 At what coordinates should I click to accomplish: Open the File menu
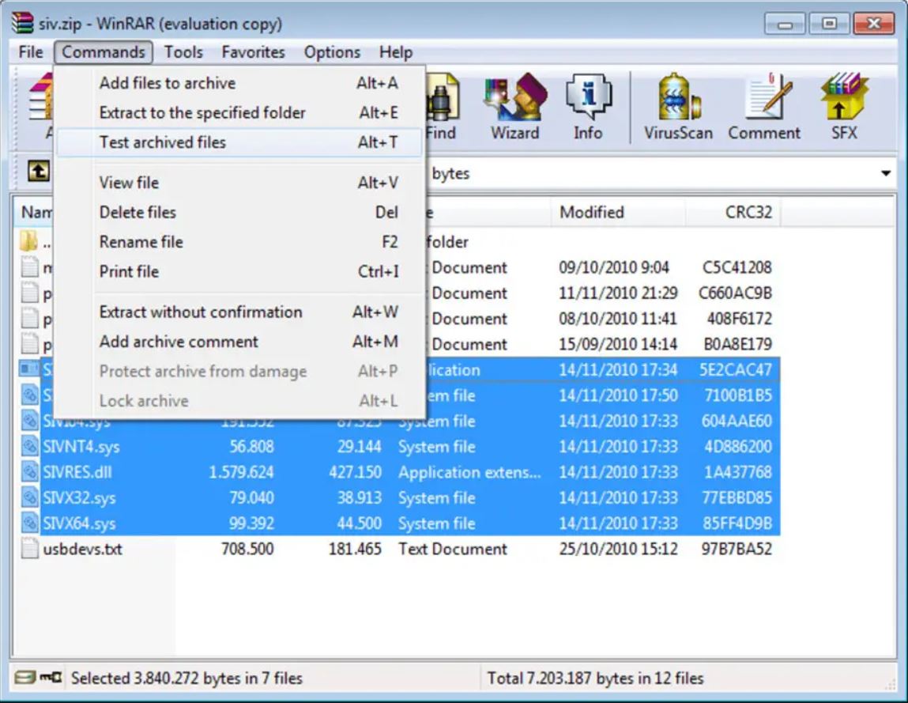(x=31, y=52)
